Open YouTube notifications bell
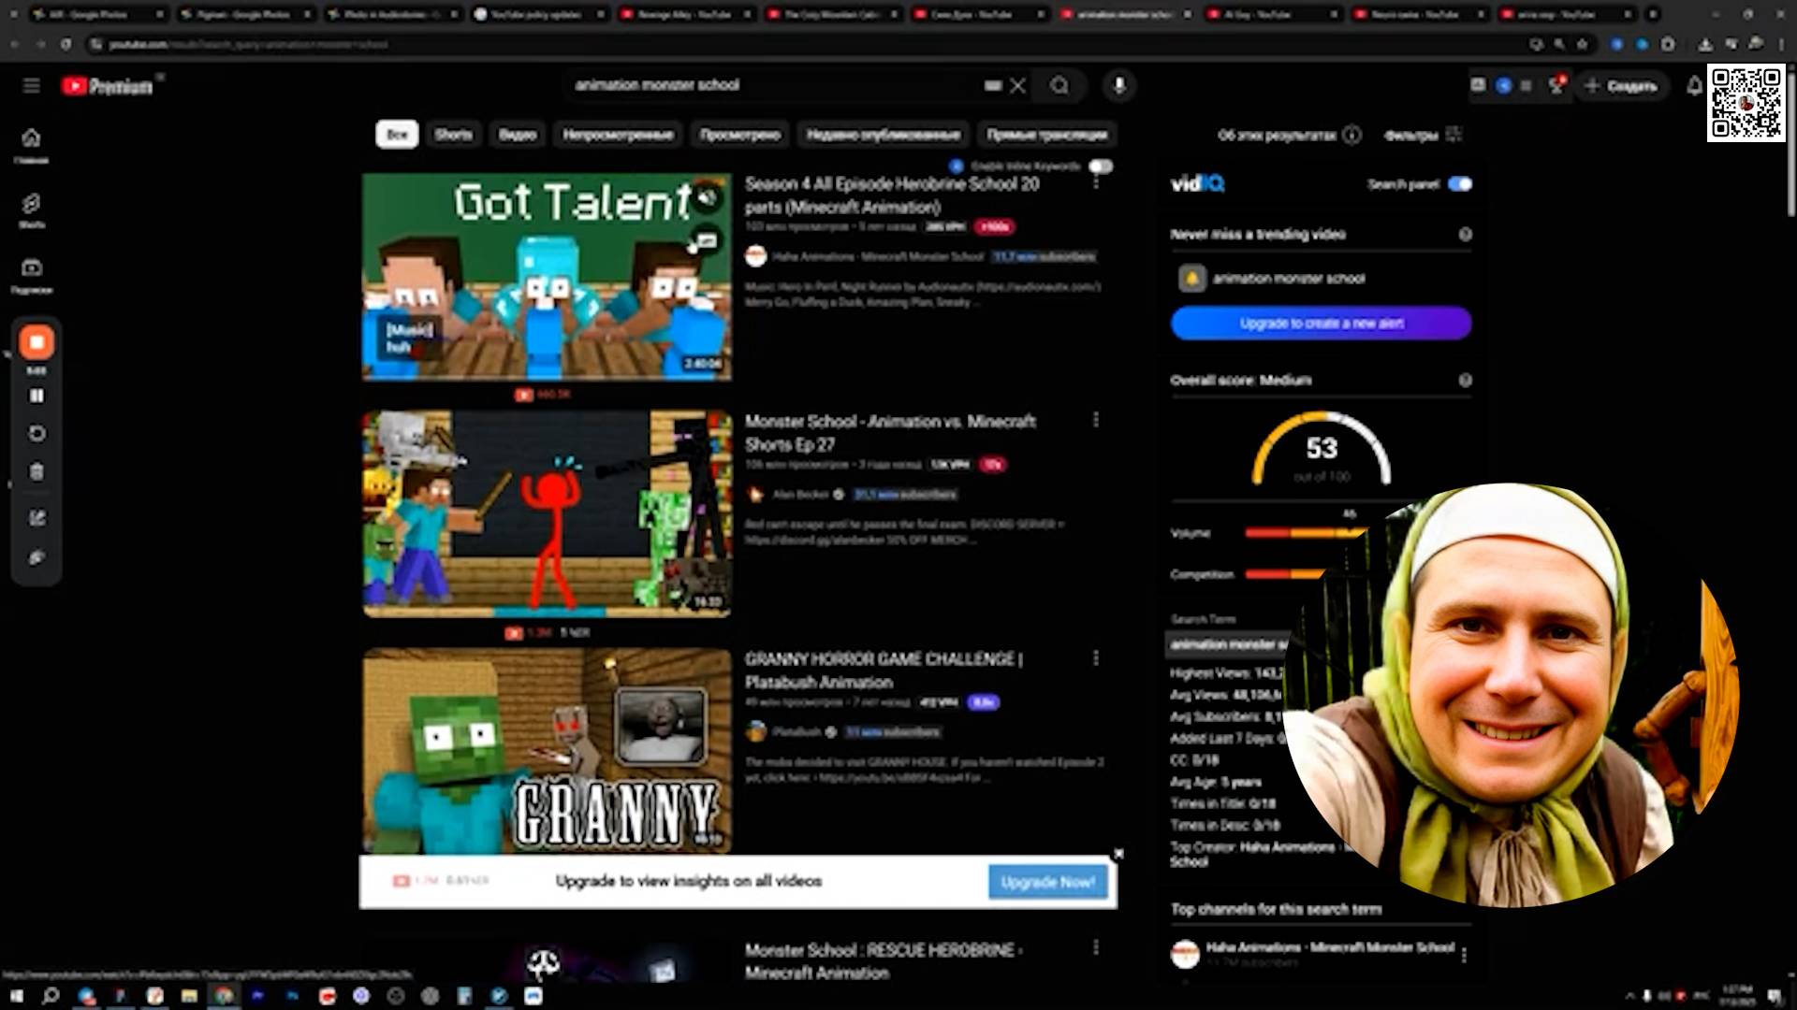Image resolution: width=1797 pixels, height=1010 pixels. tap(1695, 85)
